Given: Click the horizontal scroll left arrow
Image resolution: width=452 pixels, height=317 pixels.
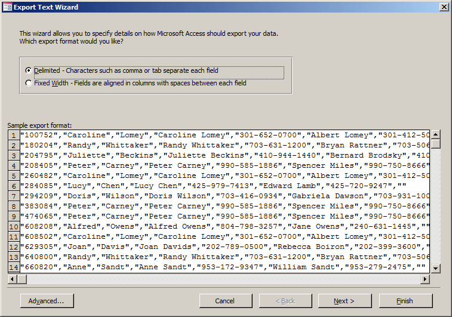Looking at the screenshot, I should point(12,279).
